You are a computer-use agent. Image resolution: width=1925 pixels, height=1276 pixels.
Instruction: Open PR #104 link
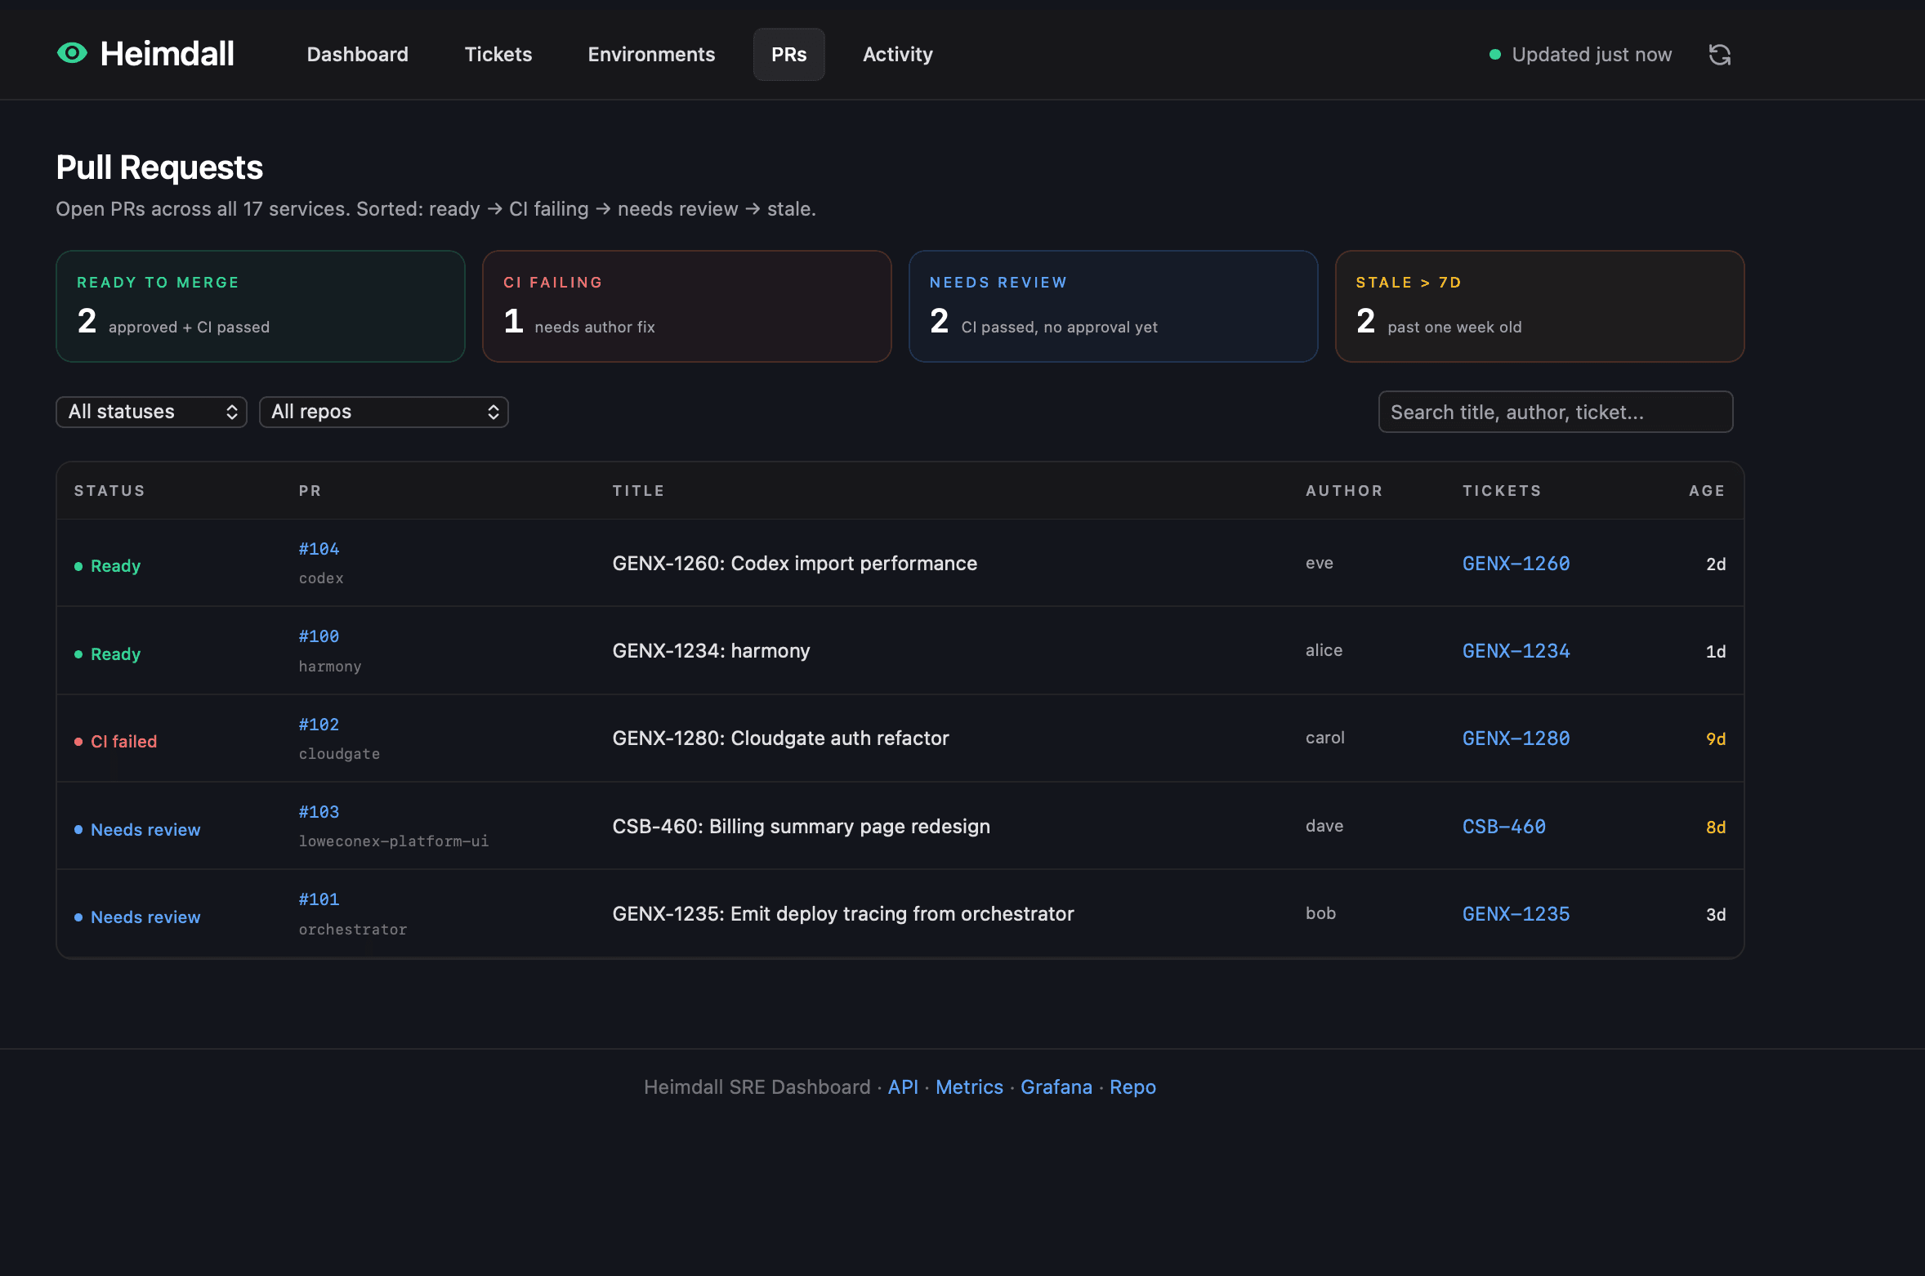[319, 549]
